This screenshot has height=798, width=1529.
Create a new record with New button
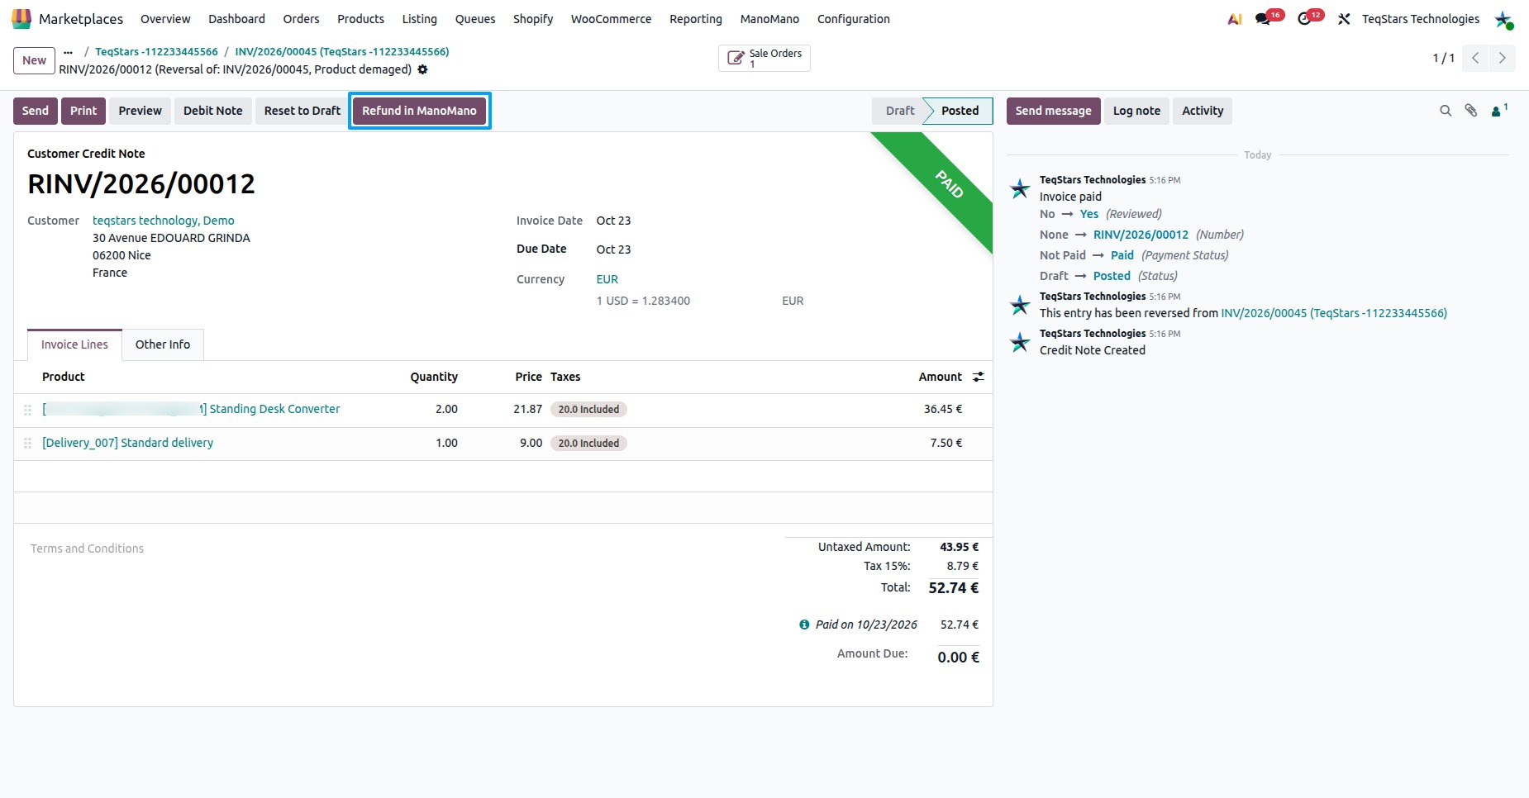tap(35, 60)
